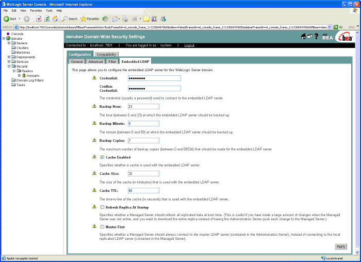Click the Ask BEA icon
This screenshot has height=262, width=361.
point(327,37)
